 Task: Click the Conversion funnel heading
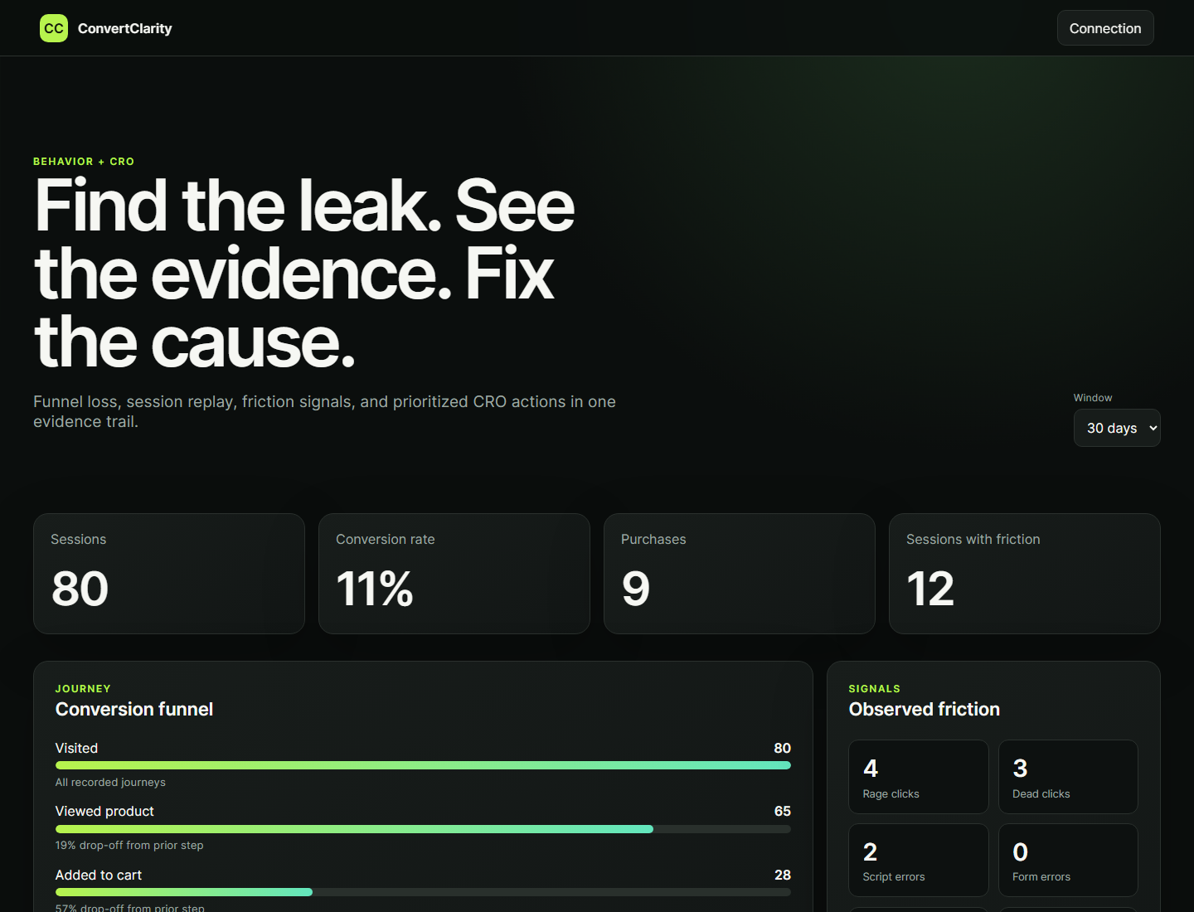point(134,710)
